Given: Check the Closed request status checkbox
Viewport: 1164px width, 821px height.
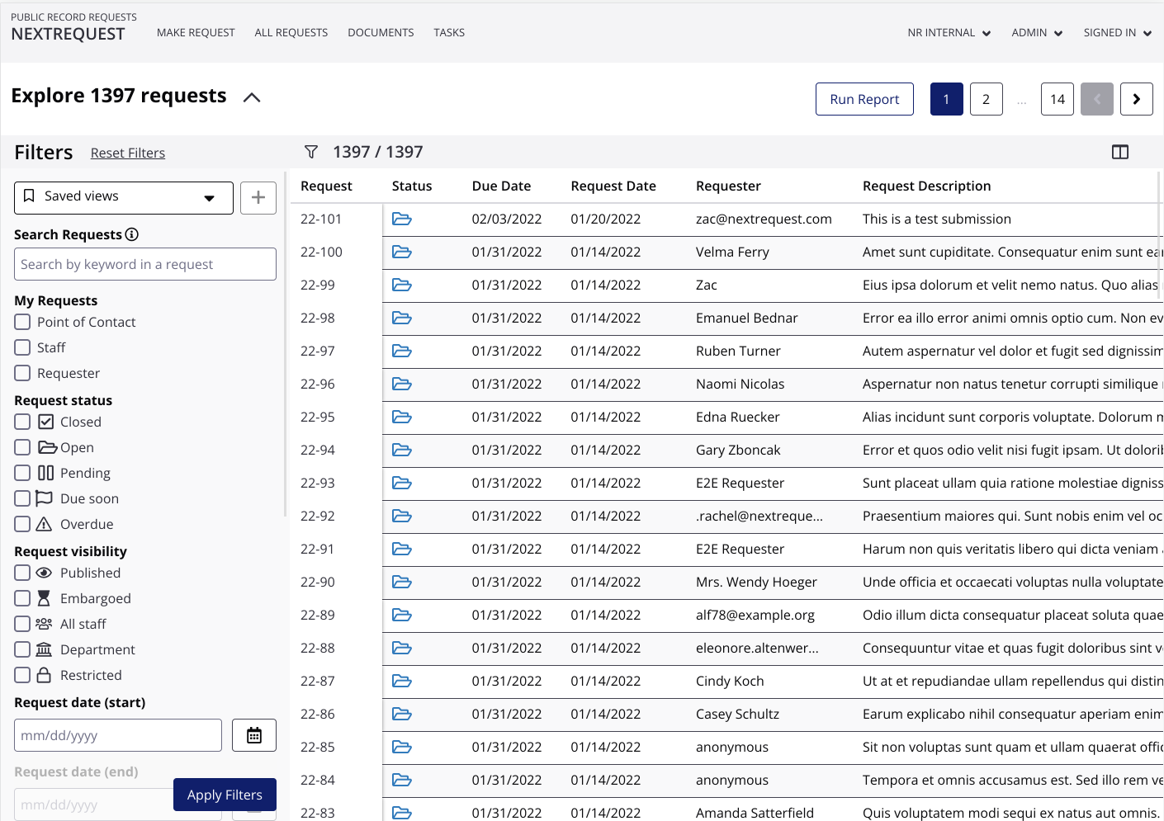Looking at the screenshot, I should (21, 422).
